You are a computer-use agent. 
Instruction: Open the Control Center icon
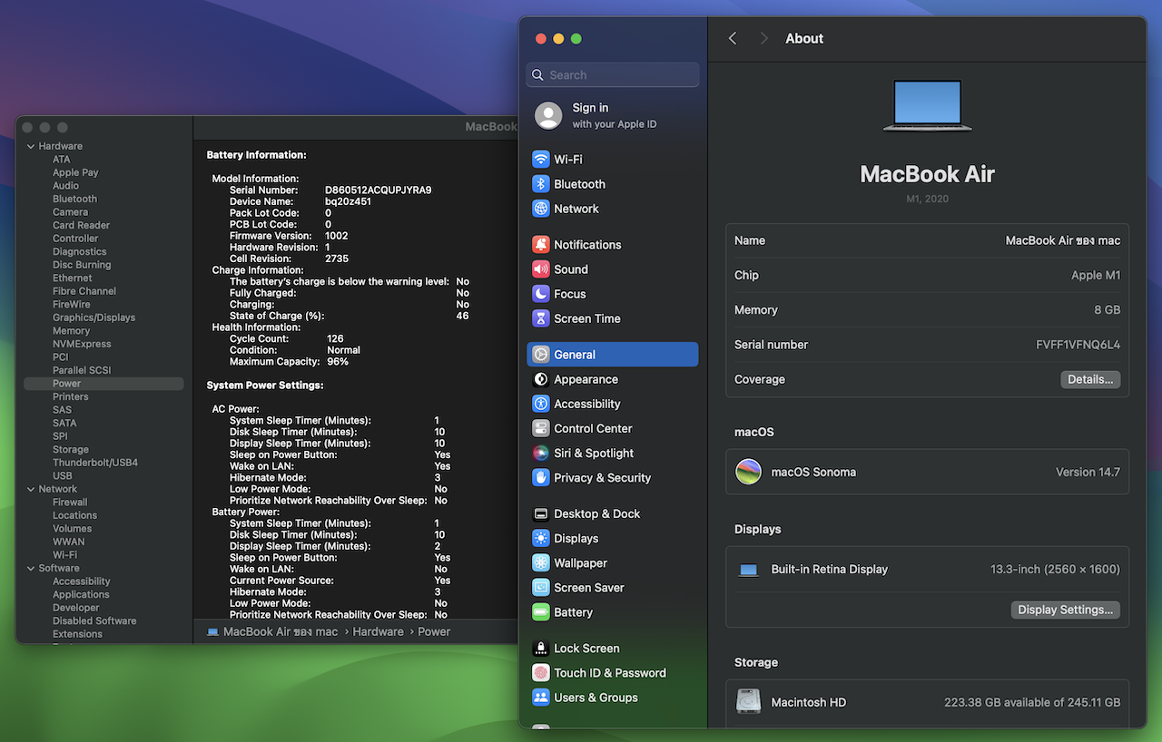[541, 428]
